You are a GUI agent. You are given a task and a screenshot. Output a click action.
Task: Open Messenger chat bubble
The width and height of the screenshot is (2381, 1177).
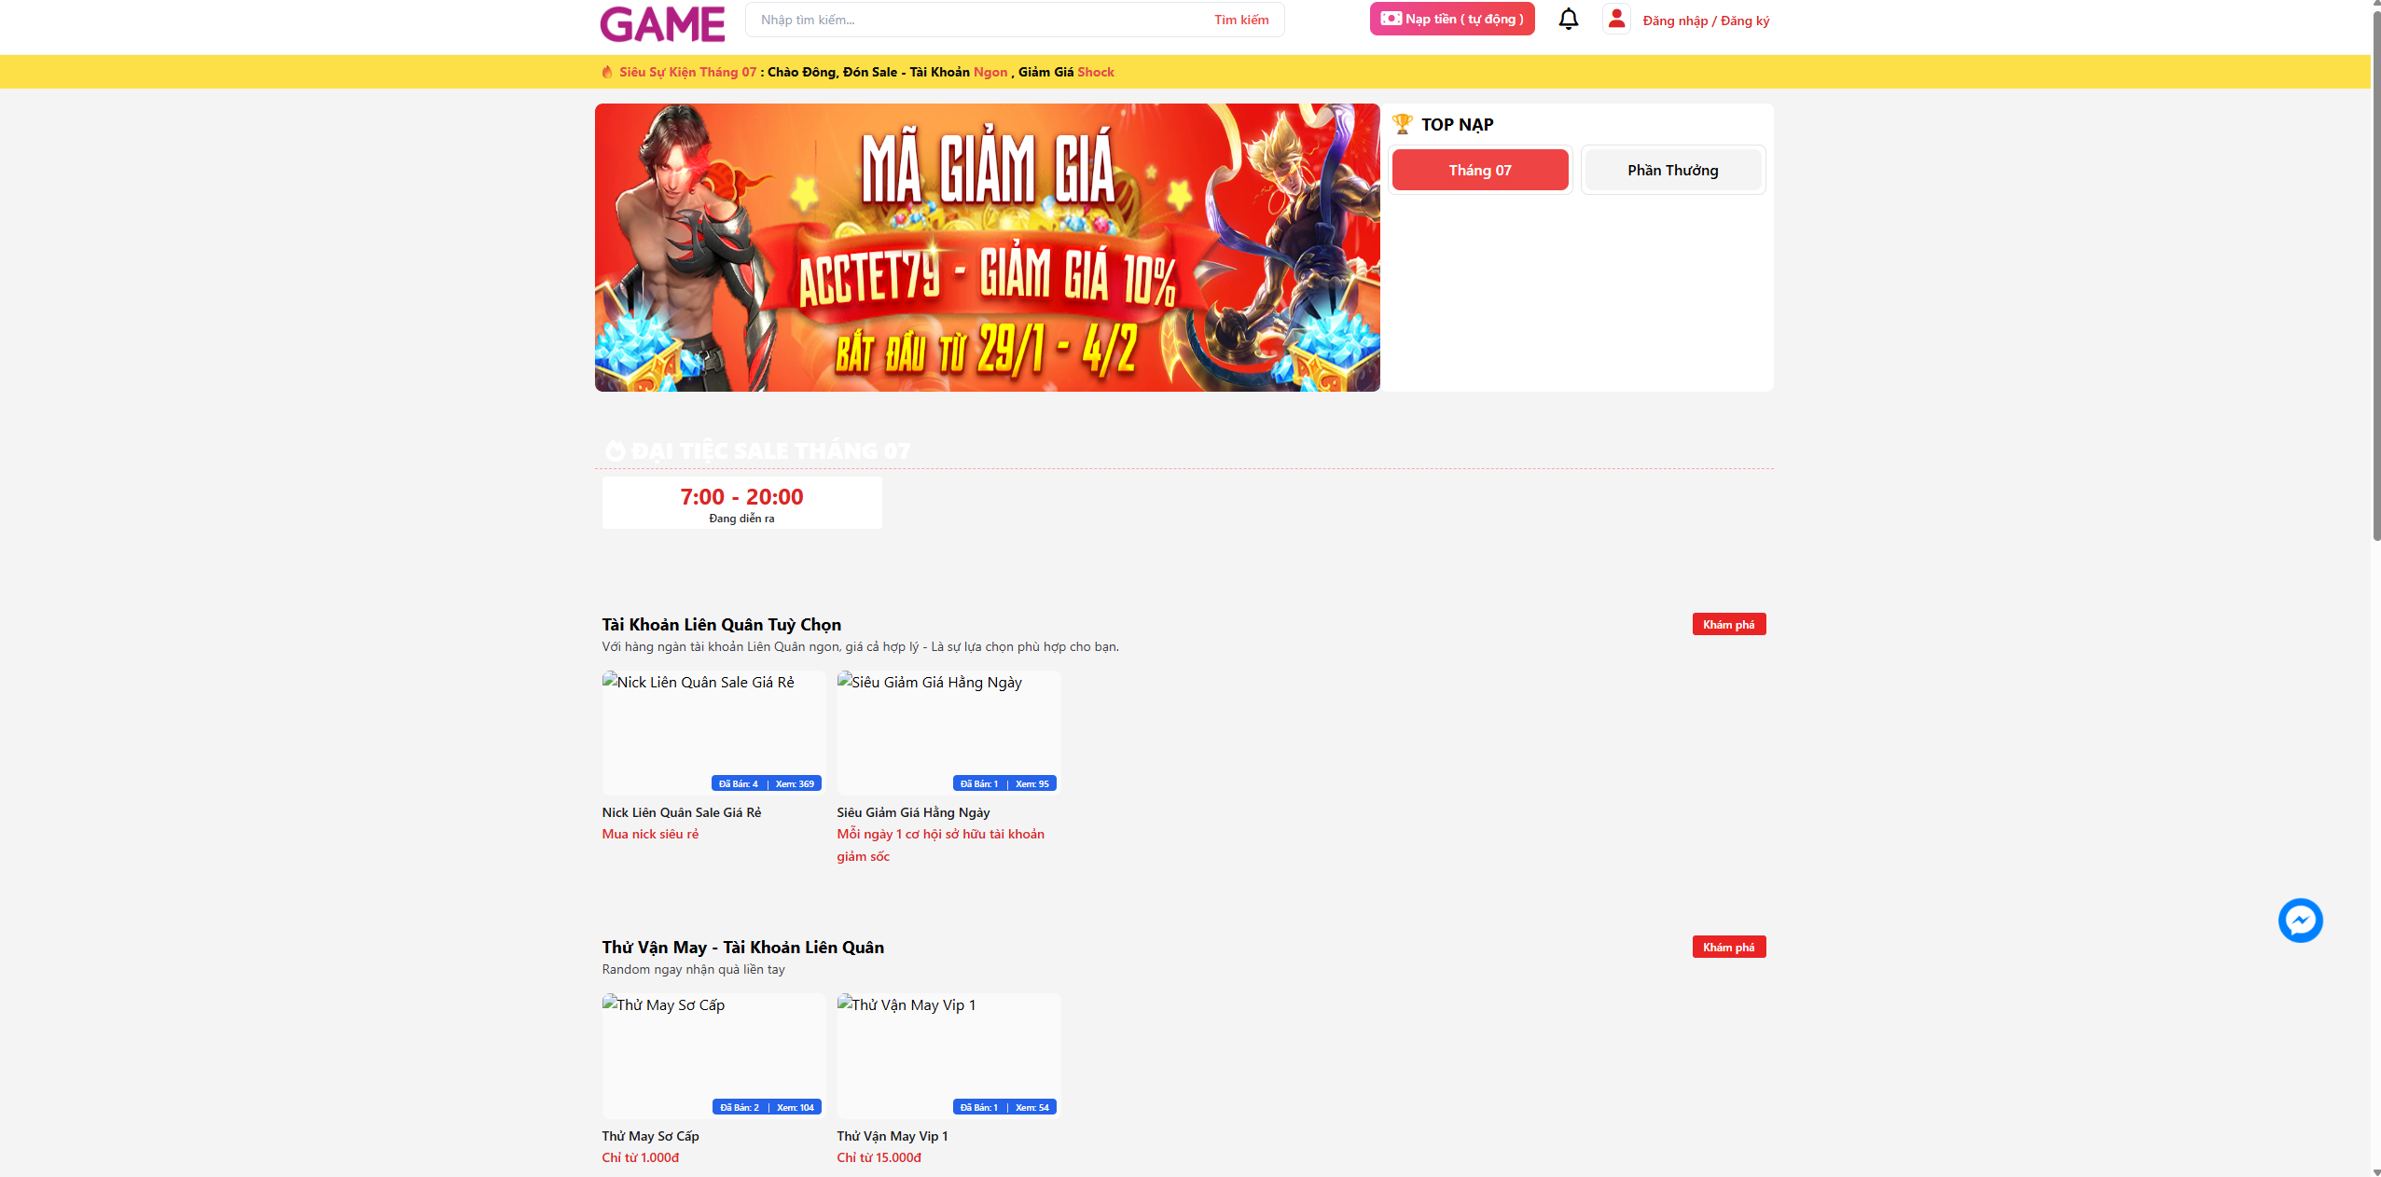coord(2300,921)
